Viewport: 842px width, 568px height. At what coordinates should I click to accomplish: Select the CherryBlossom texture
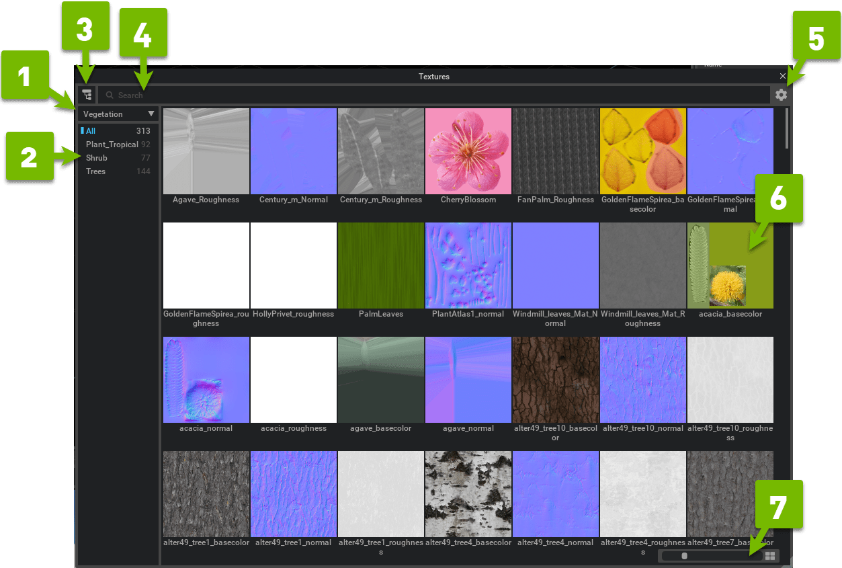[468, 151]
